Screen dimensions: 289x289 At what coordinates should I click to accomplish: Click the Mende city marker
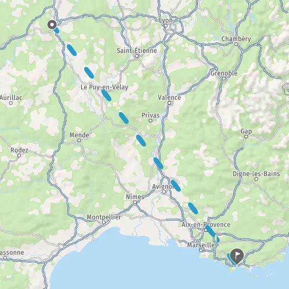(79, 141)
